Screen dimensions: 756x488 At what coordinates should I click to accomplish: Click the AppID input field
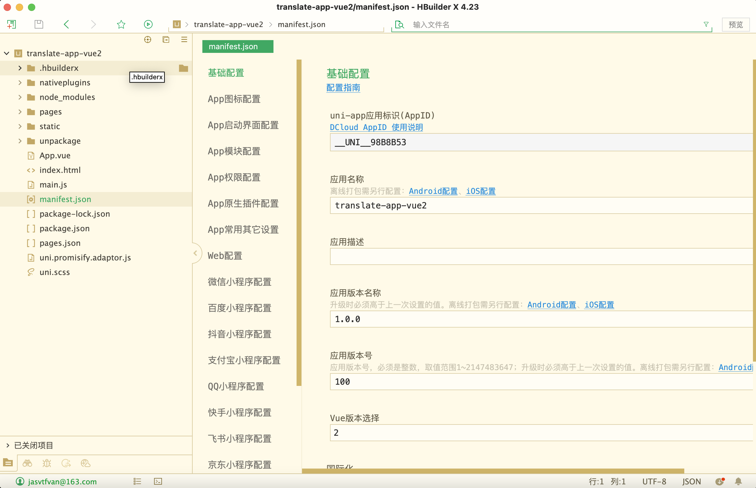click(541, 142)
